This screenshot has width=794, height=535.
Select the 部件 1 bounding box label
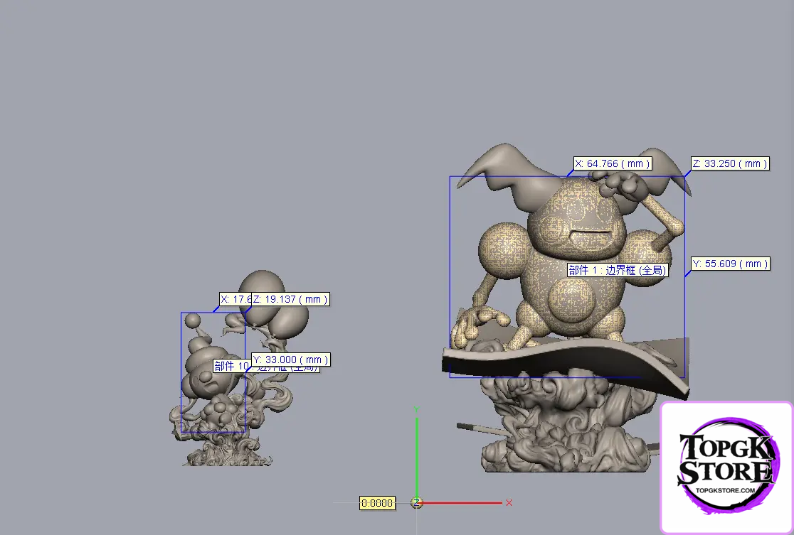tap(617, 270)
